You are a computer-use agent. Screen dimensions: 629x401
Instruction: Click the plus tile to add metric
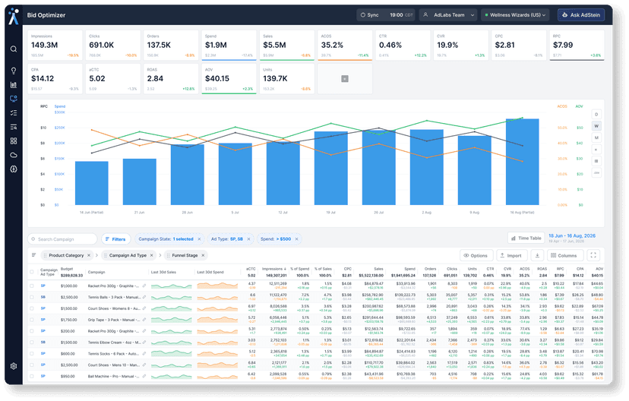345,78
